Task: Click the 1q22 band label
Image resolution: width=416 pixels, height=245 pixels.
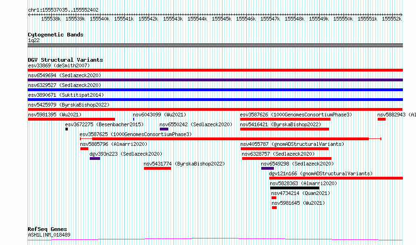Action: pyautogui.click(x=34, y=40)
